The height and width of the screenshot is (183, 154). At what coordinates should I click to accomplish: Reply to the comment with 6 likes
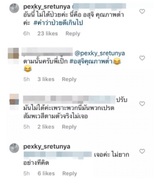(70, 174)
